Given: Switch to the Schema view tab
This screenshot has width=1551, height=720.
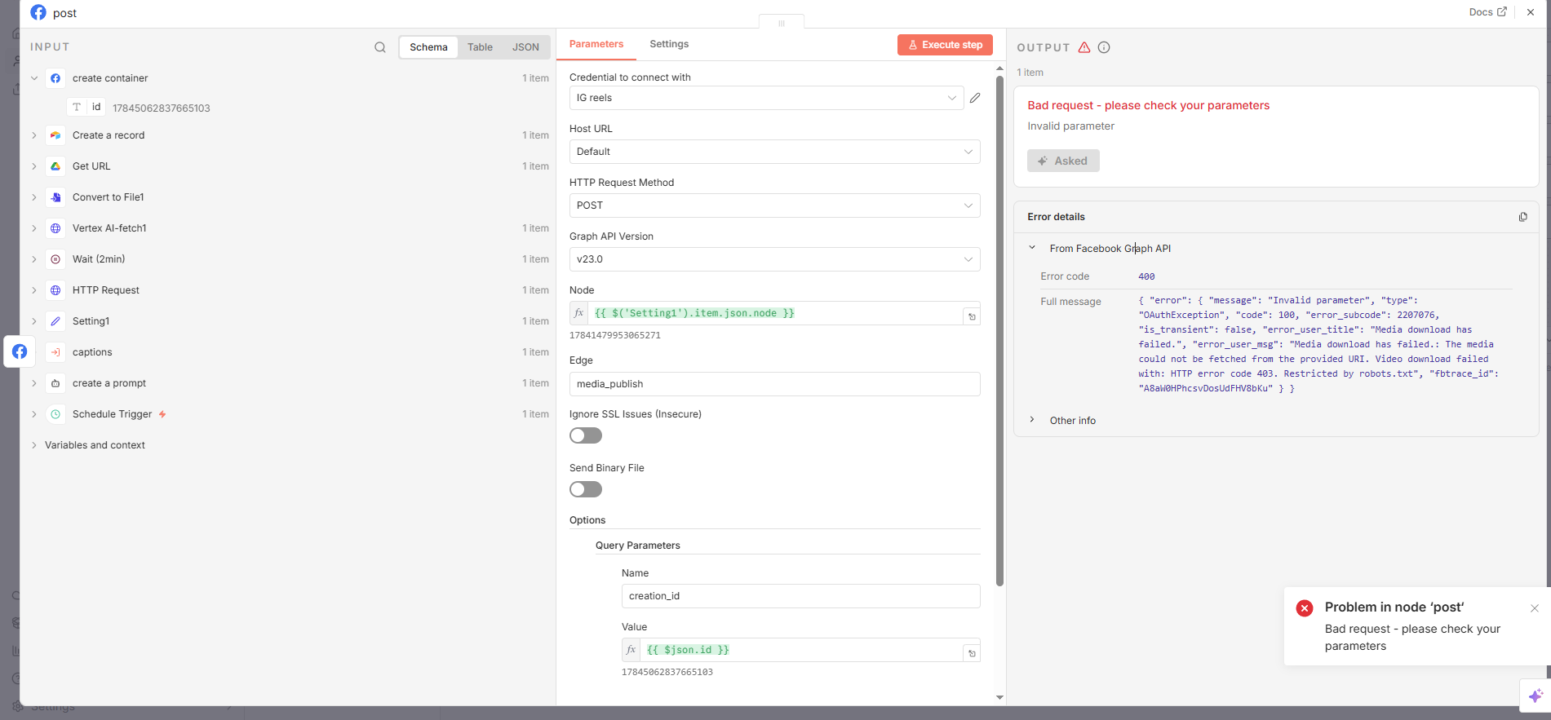Looking at the screenshot, I should pyautogui.click(x=428, y=47).
